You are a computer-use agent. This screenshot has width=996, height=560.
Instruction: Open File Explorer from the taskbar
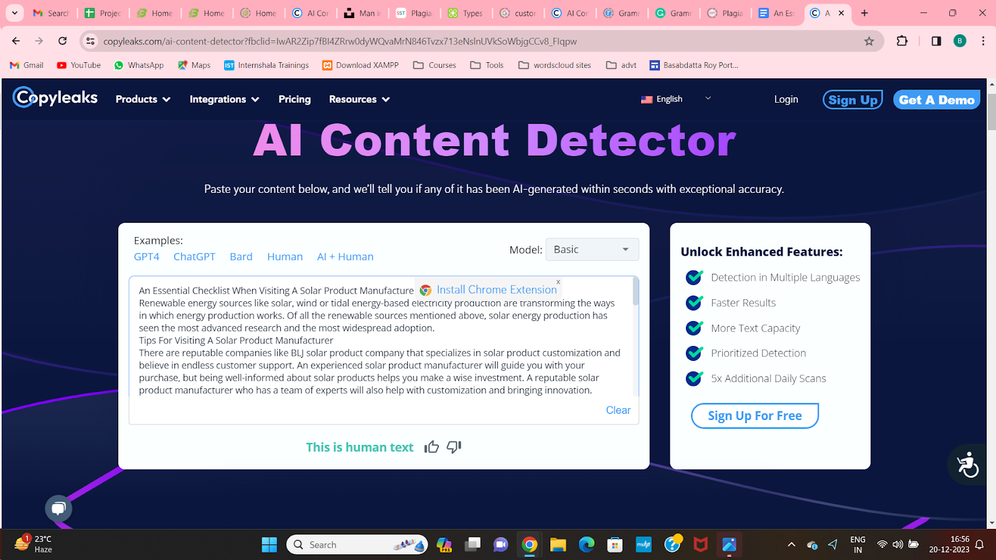[558, 544]
